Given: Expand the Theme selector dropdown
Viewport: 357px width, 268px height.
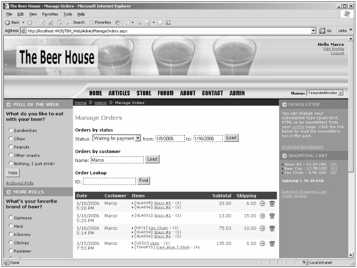Looking at the screenshot, I should pos(340,93).
